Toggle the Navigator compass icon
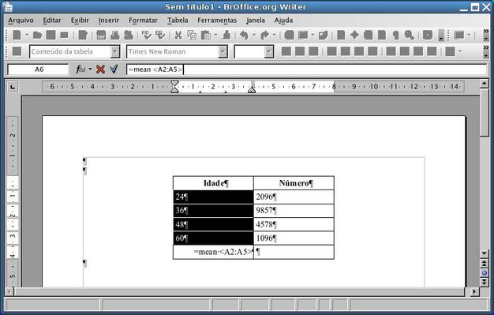Viewport: 494px width, 315px height. click(x=354, y=35)
